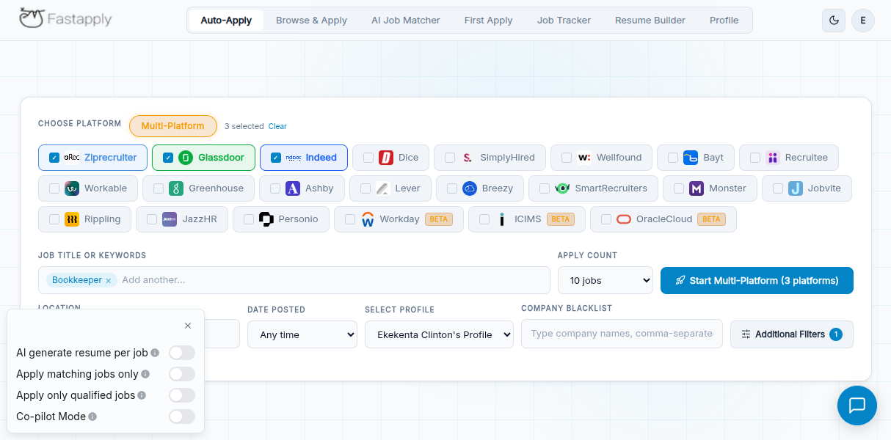Open the chat bubble in the corner
The width and height of the screenshot is (891, 440).
pyautogui.click(x=857, y=405)
